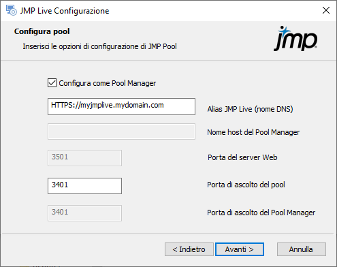The height and width of the screenshot is (267, 337).
Task: Click 'Inserisci le opzioni di configurazione' subtitle
Action: click(99, 46)
